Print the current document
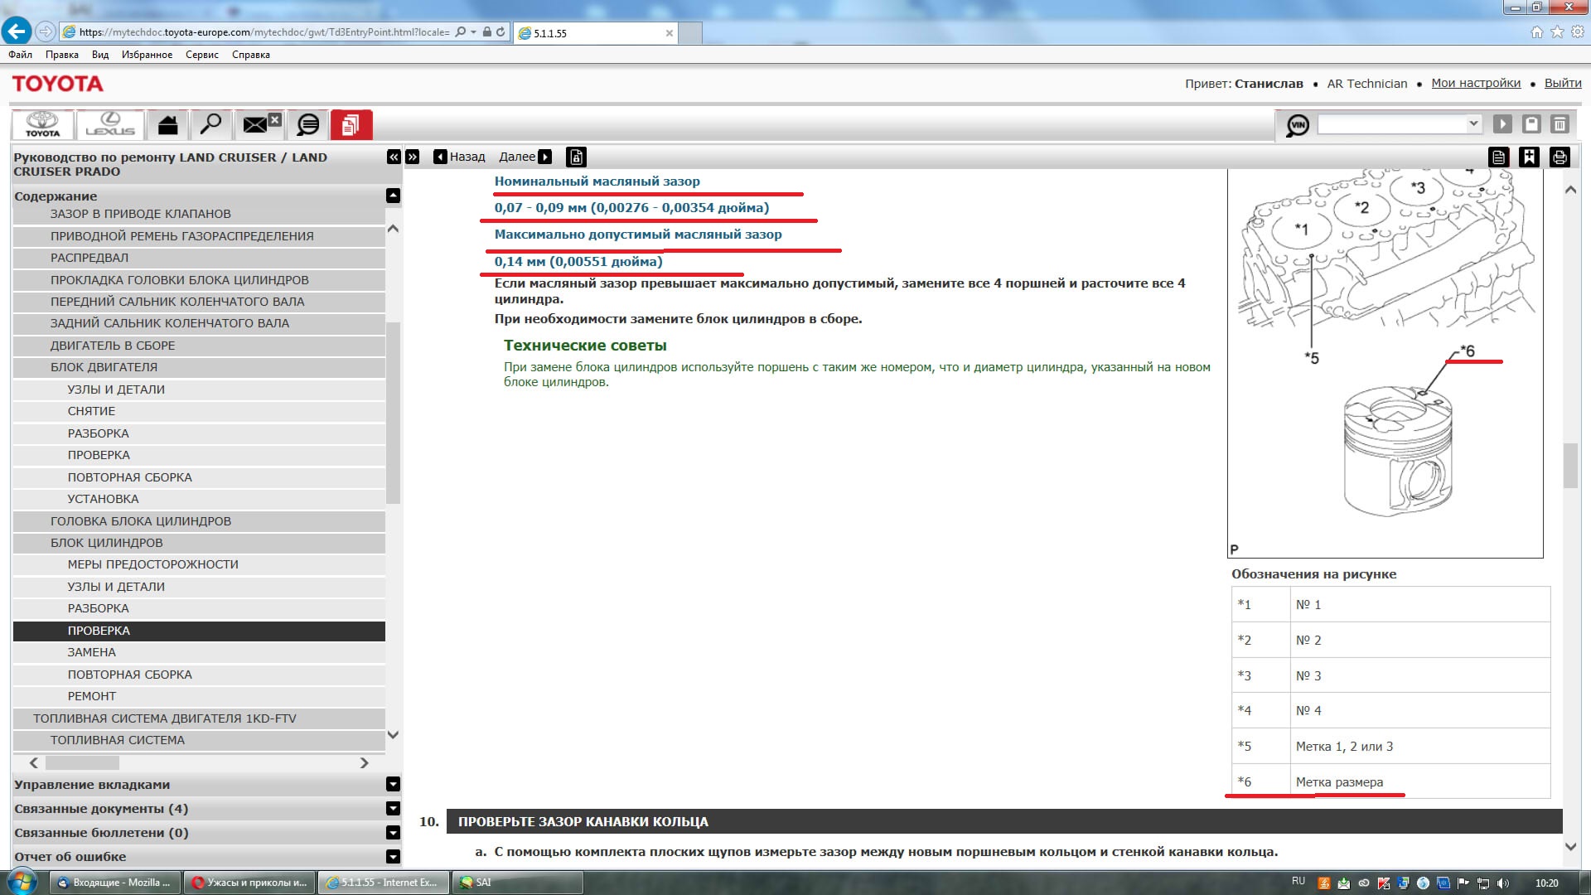The width and height of the screenshot is (1591, 895). [1560, 157]
